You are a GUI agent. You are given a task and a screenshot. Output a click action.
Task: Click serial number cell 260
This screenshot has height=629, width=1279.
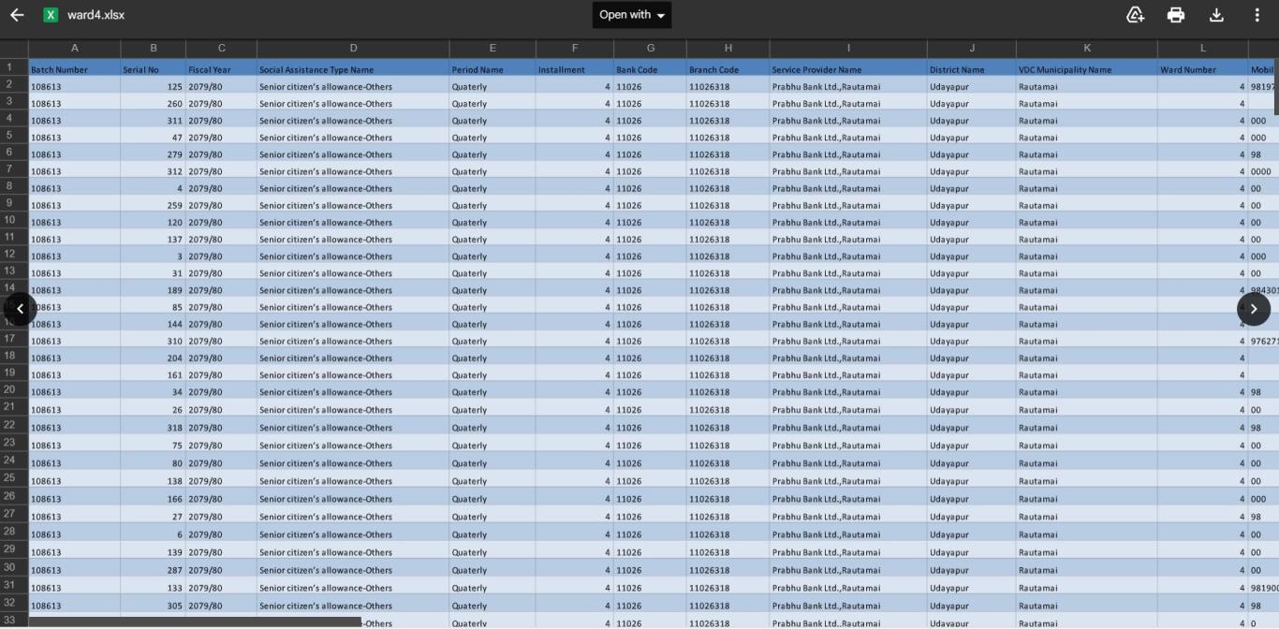(153, 103)
